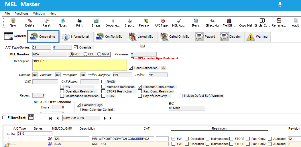301x147 pixels.
Task: Select the MEL radio button
Action: click(72, 54)
